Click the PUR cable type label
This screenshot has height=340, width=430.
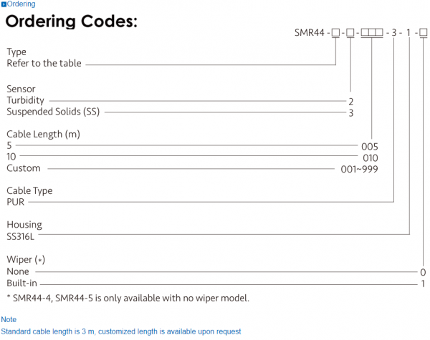pyautogui.click(x=16, y=202)
